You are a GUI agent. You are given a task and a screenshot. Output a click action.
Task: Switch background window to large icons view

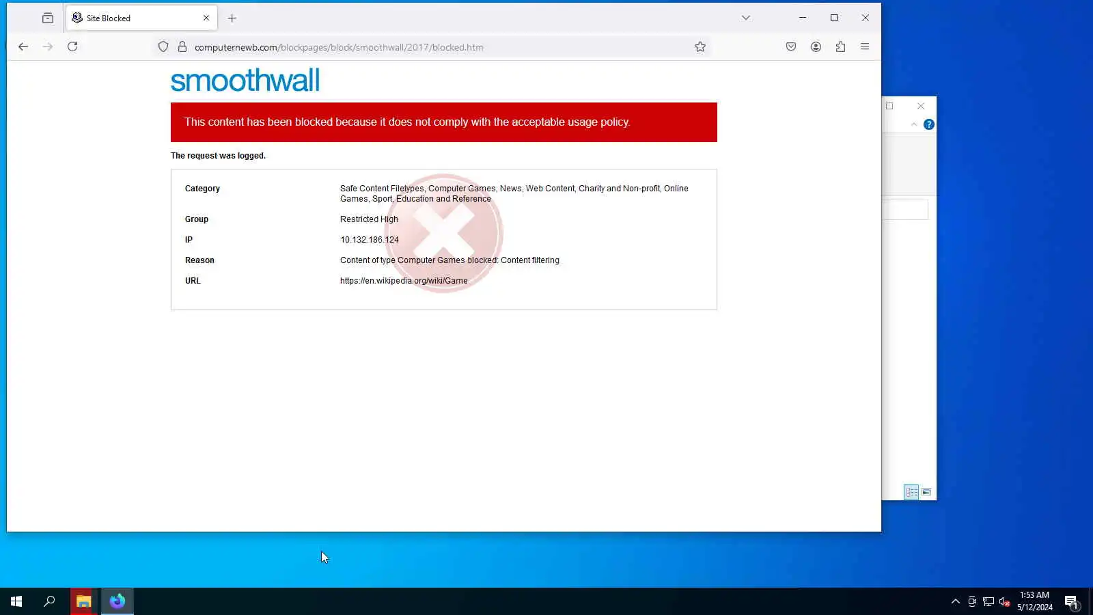coord(926,492)
